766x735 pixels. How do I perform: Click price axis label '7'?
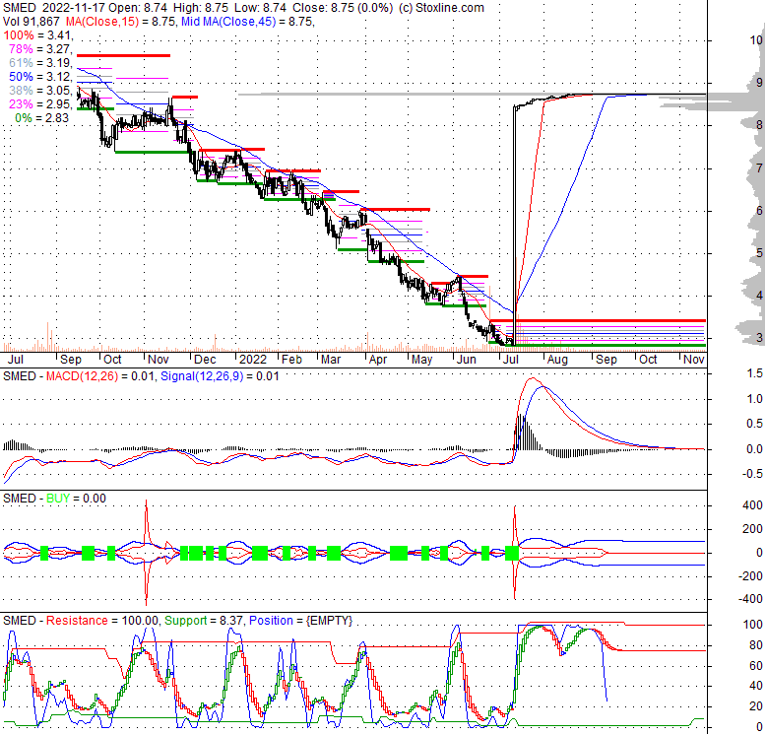(760, 168)
